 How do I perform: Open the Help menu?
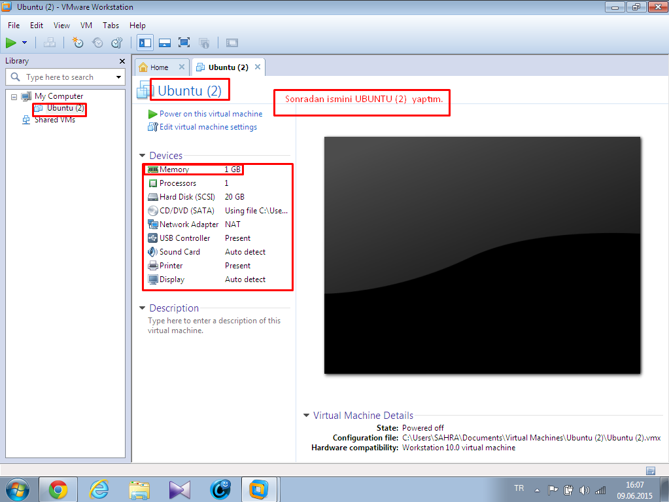coord(137,25)
